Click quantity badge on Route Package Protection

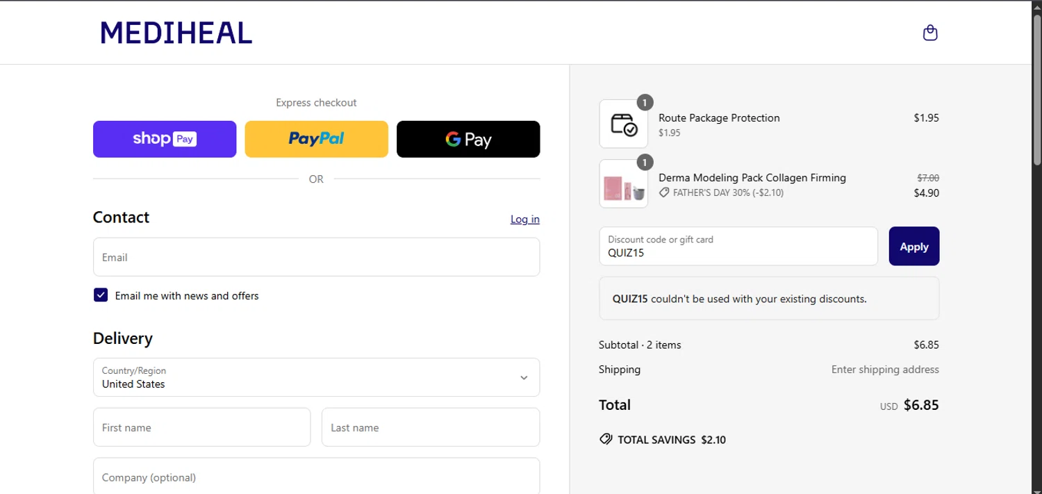645,103
